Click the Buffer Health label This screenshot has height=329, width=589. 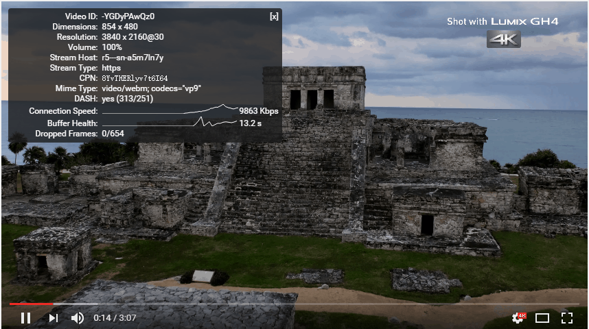point(73,123)
